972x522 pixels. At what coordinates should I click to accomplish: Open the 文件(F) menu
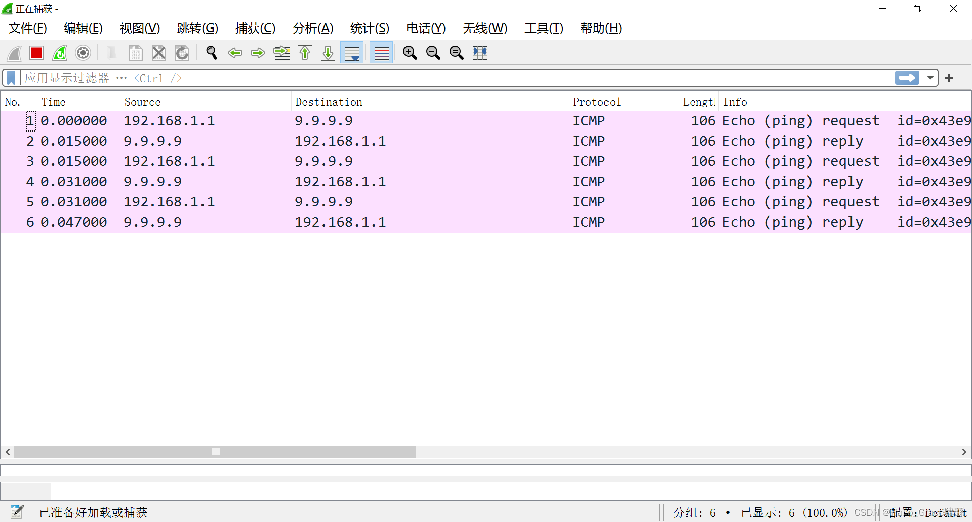(28, 28)
